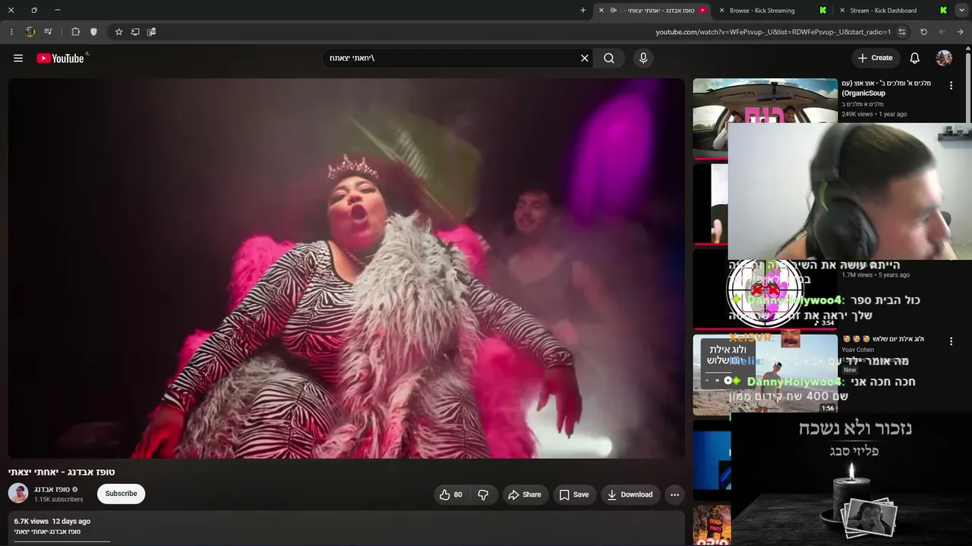Open the YouTube account avatar menu
This screenshot has width=972, height=546.
click(944, 58)
